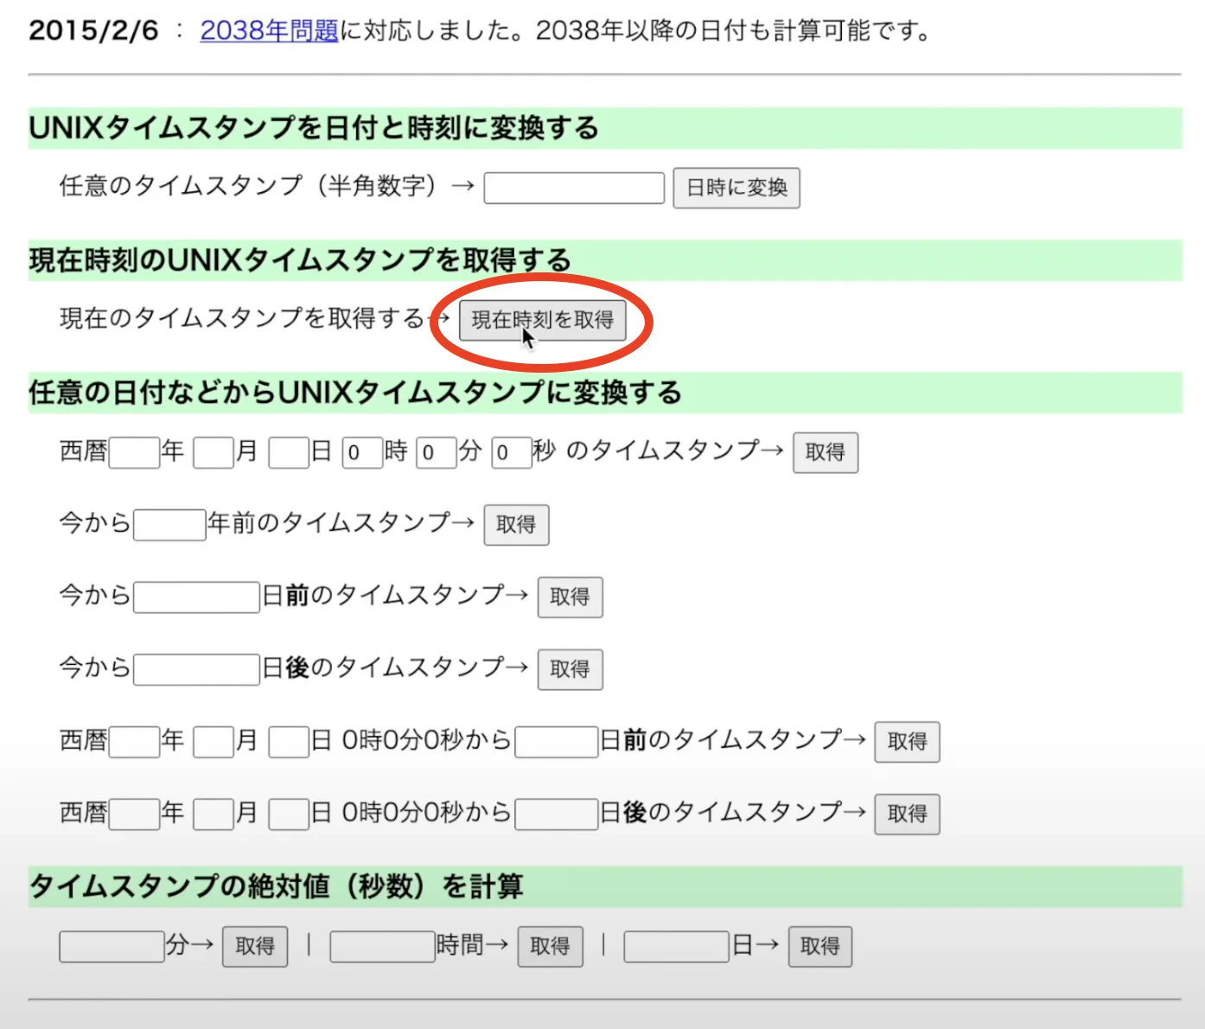Focus year field in the 西暦 日後 row

point(134,815)
